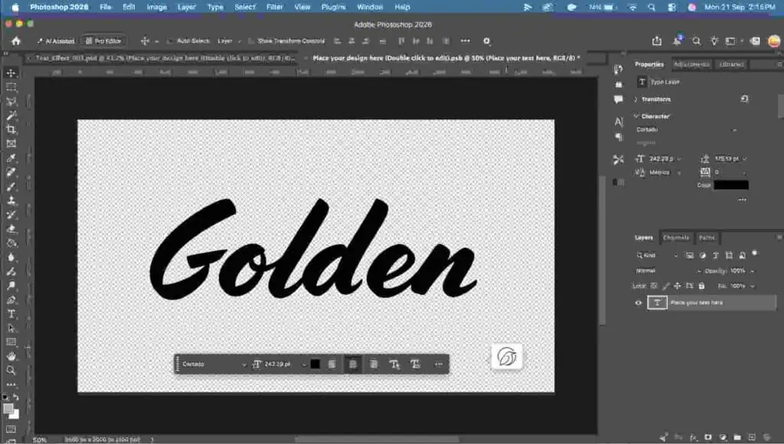The height and width of the screenshot is (444, 784).
Task: Expand the Transform section
Action: (636, 100)
